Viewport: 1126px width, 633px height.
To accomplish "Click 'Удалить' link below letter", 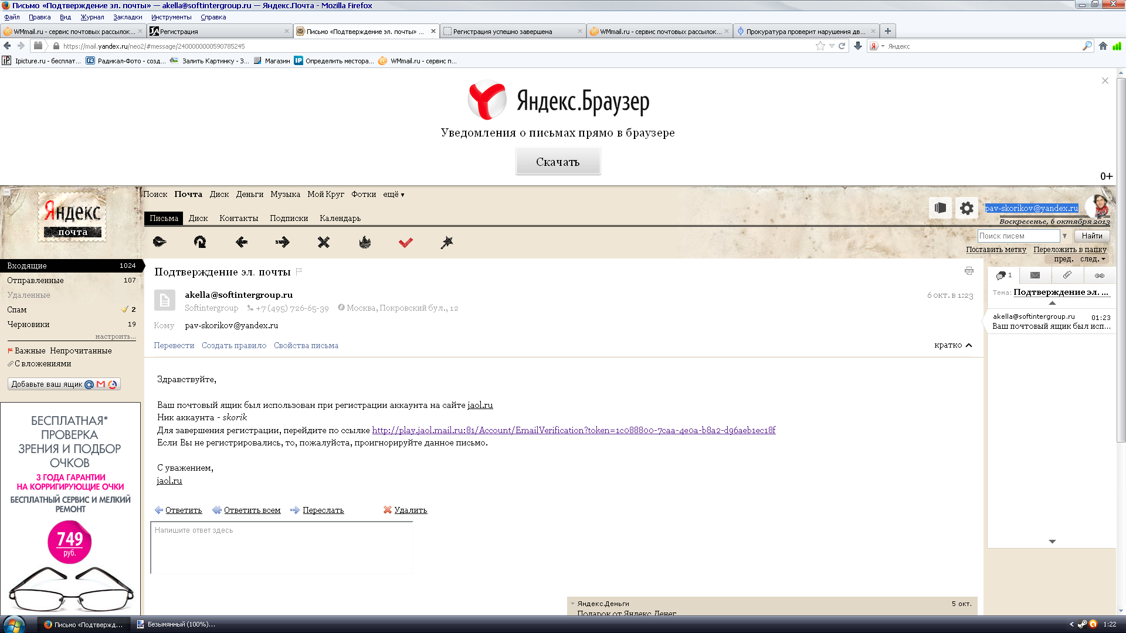I will (x=411, y=510).
